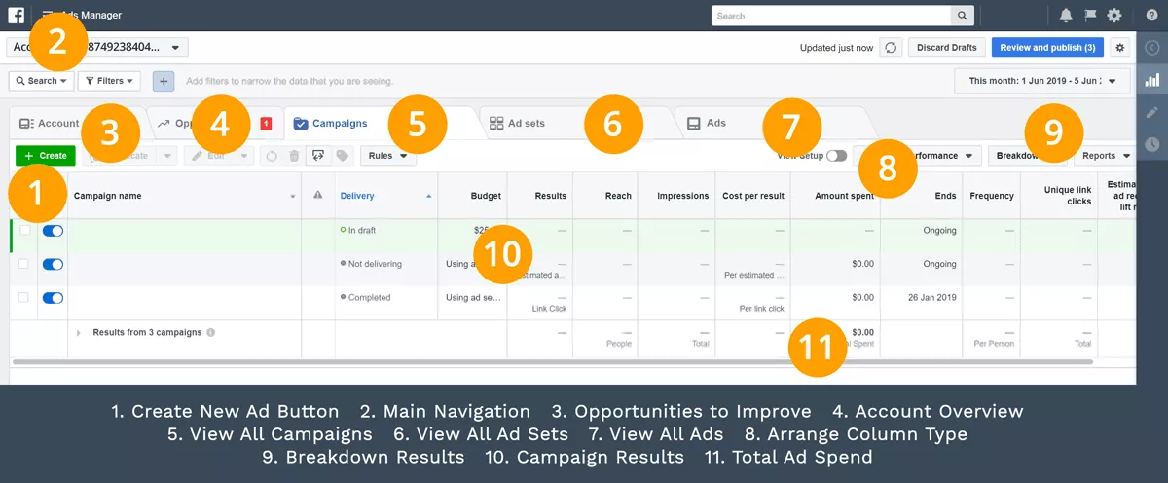Toggle off the In draft campaign switch
Viewport: 1168px width, 483px height.
click(53, 231)
